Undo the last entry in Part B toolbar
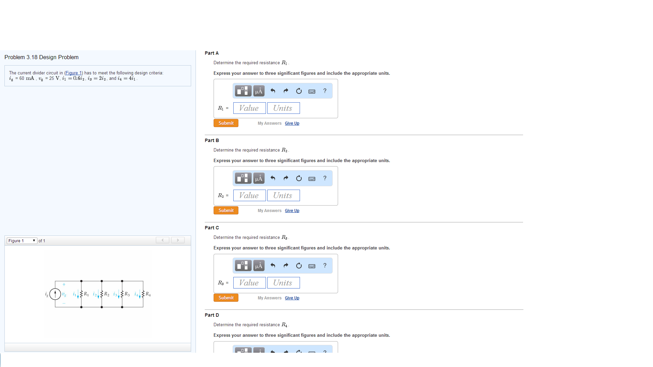653x367 pixels. pyautogui.click(x=273, y=178)
